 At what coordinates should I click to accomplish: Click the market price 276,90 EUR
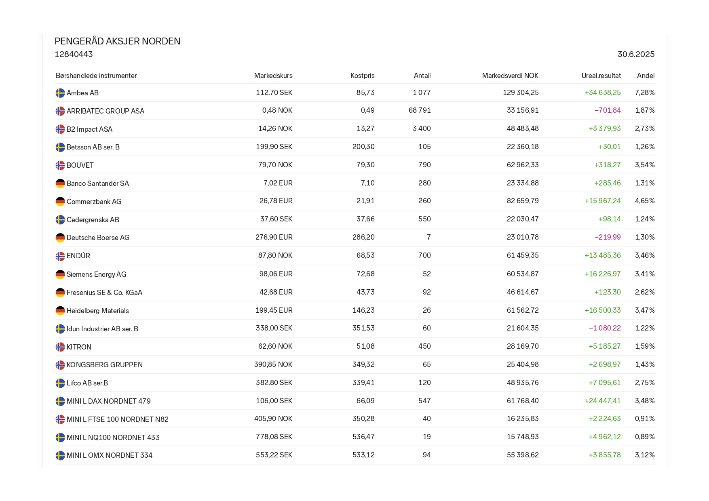pos(274,237)
